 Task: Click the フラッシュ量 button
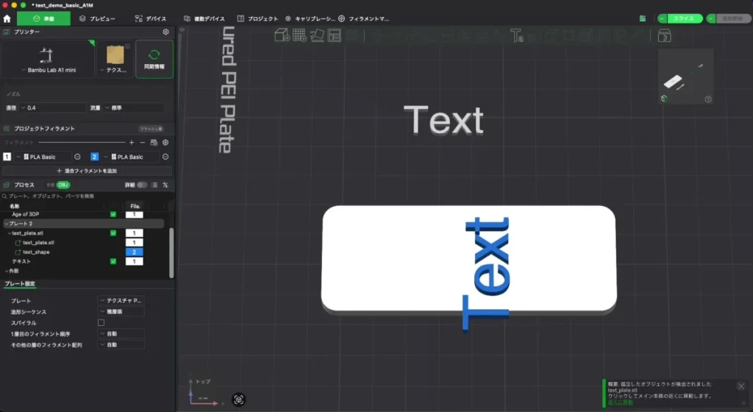[x=151, y=129]
